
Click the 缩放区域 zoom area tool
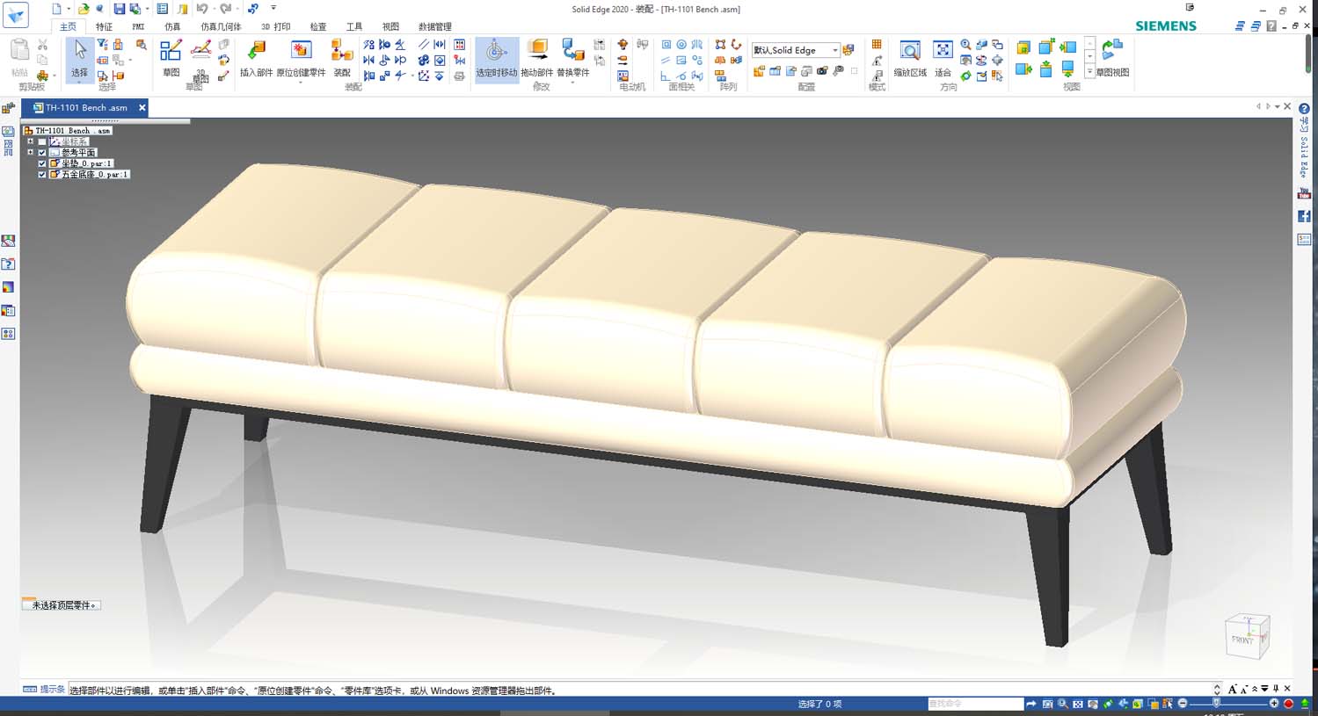click(910, 58)
